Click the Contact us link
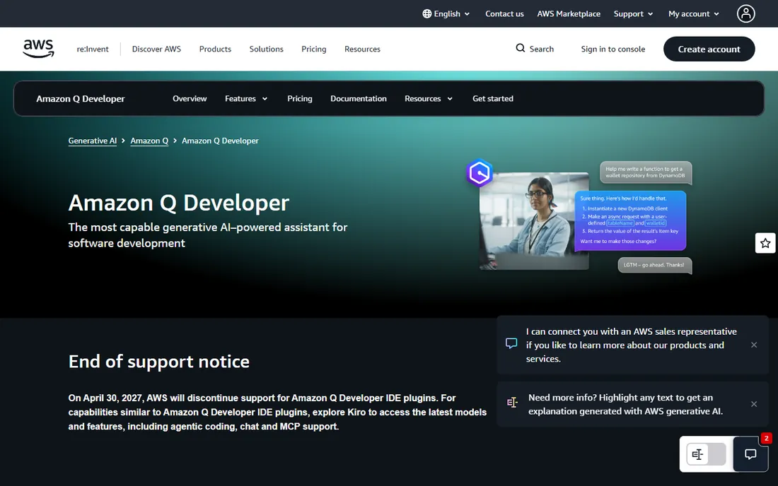The image size is (778, 486). (x=504, y=13)
